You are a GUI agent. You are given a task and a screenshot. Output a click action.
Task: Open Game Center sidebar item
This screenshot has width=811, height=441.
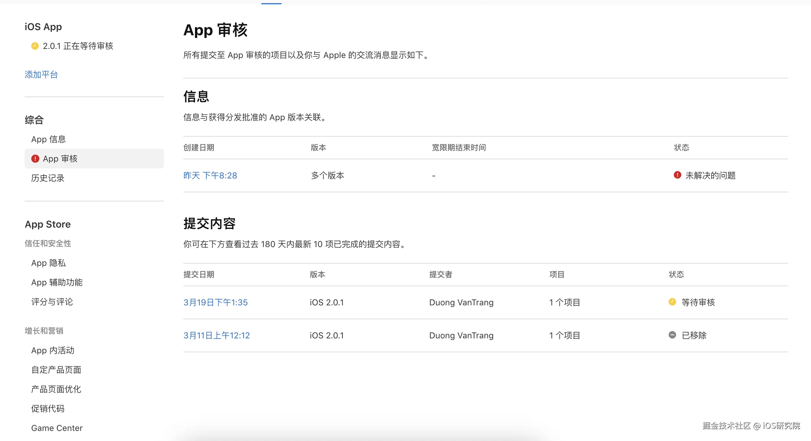coord(57,428)
